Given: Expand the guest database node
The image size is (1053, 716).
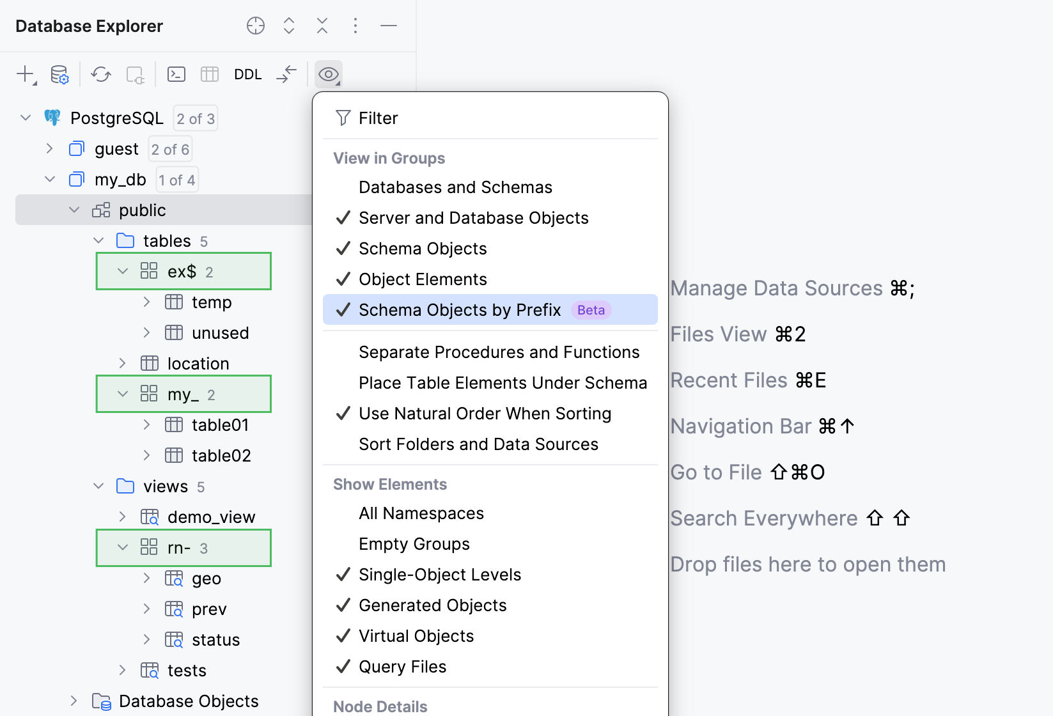Looking at the screenshot, I should (x=50, y=149).
